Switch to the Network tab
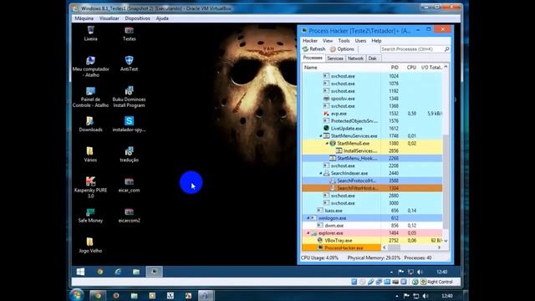Image resolution: width=535 pixels, height=301 pixels. click(355, 59)
